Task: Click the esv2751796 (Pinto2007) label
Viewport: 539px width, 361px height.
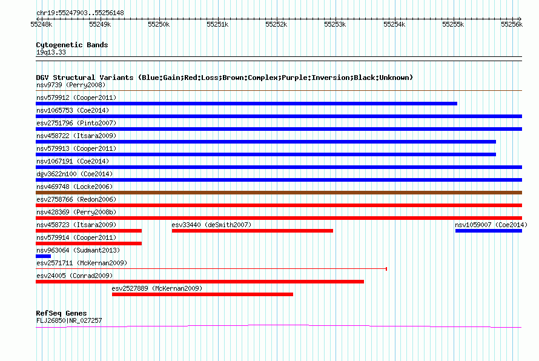Action: pyautogui.click(x=76, y=123)
